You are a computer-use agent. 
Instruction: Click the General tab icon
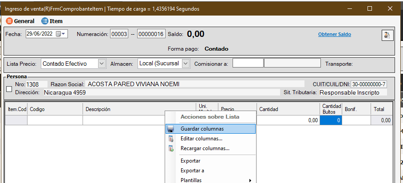[9, 21]
